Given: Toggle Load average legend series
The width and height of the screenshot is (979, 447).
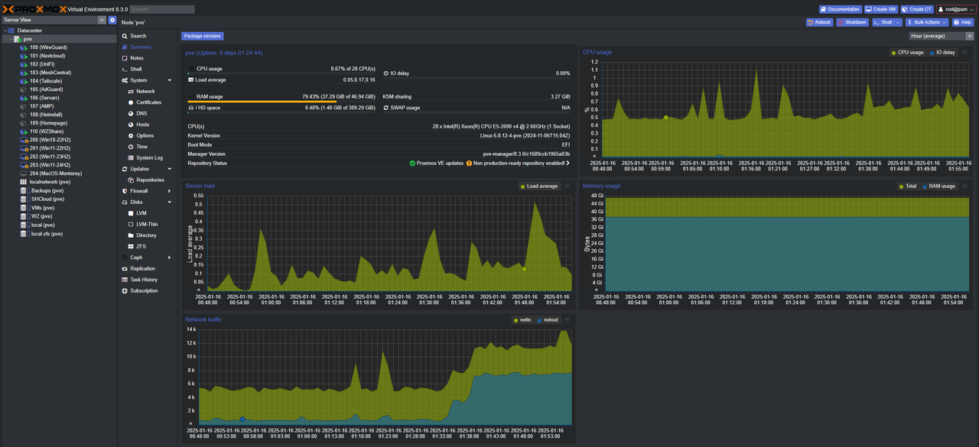Looking at the screenshot, I should pyautogui.click(x=539, y=186).
